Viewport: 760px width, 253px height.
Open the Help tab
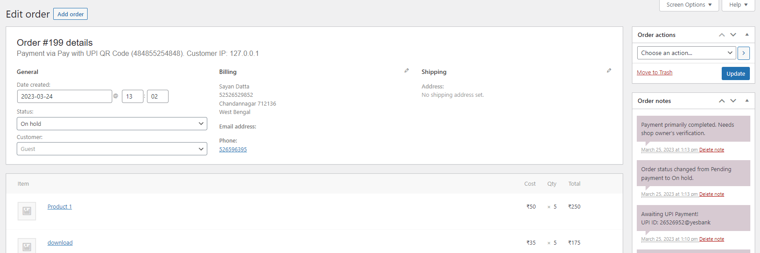pyautogui.click(x=738, y=5)
